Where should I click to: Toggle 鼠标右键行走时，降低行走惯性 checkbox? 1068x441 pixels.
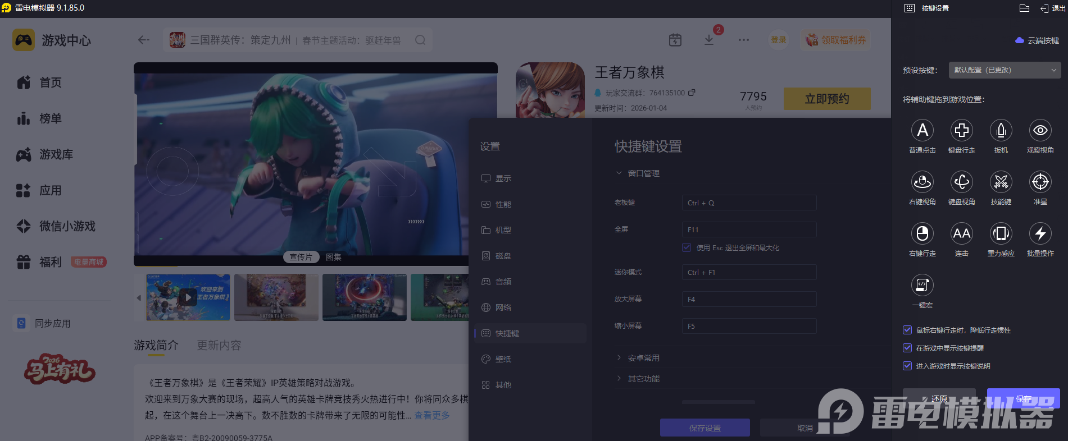click(907, 330)
